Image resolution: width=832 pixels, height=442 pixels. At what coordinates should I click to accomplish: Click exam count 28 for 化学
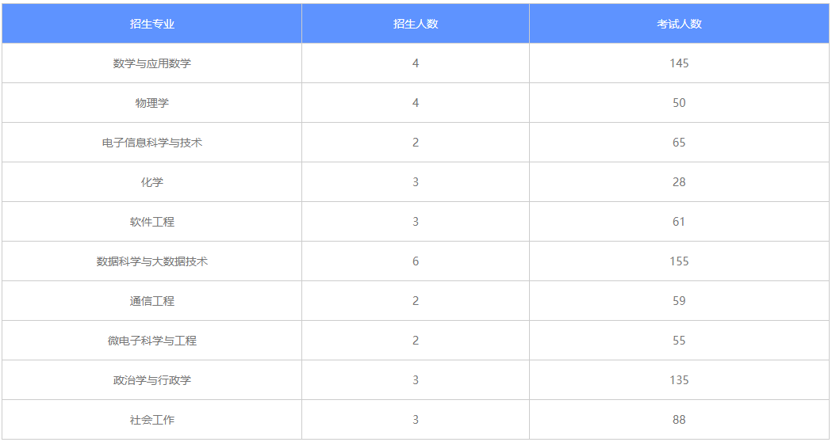[x=679, y=181]
